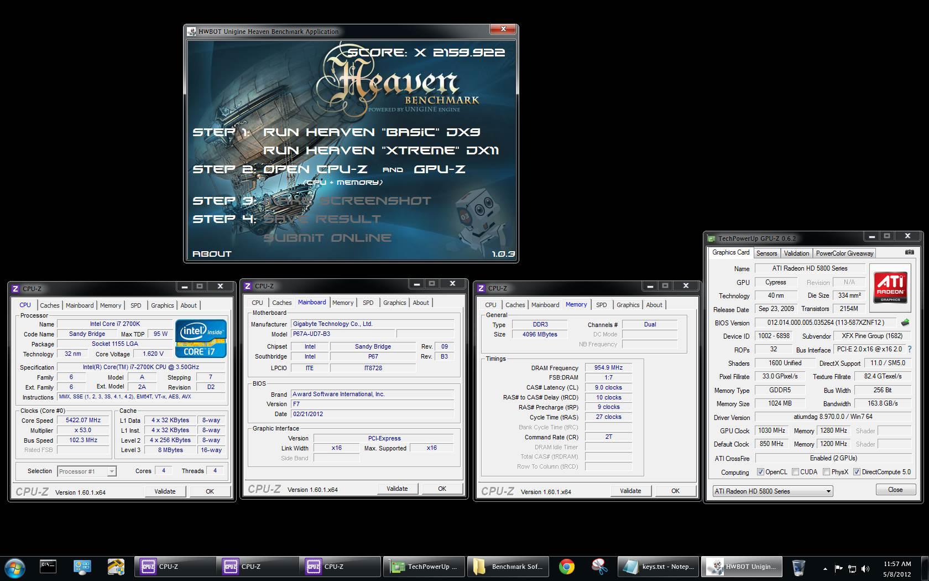Viewport: 929px width, 581px height.
Task: Click OK in the CPU-Z Mainboard window
Action: pyautogui.click(x=442, y=489)
